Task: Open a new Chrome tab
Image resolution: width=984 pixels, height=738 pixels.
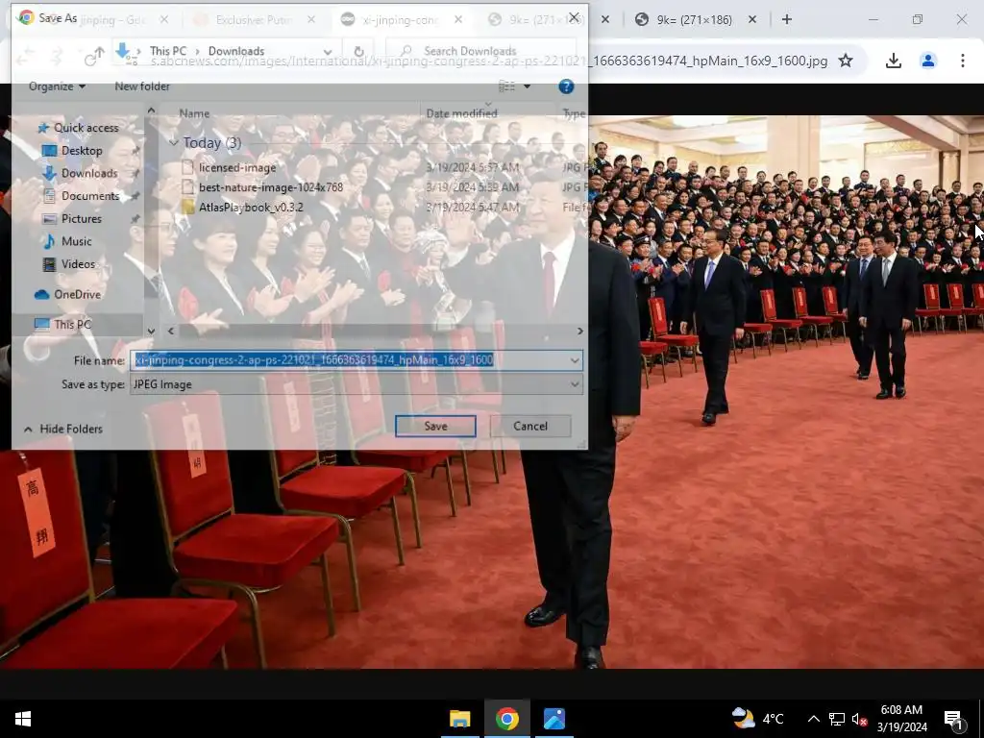Action: pyautogui.click(x=786, y=19)
